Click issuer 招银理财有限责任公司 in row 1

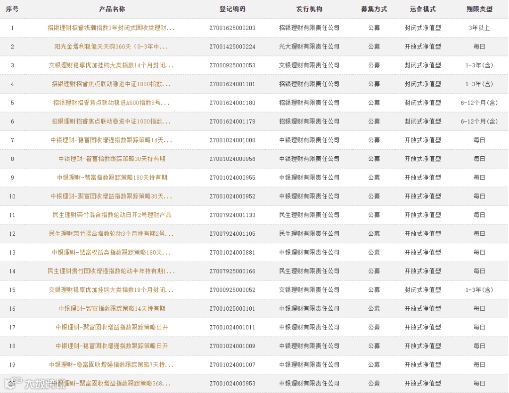pyautogui.click(x=309, y=28)
